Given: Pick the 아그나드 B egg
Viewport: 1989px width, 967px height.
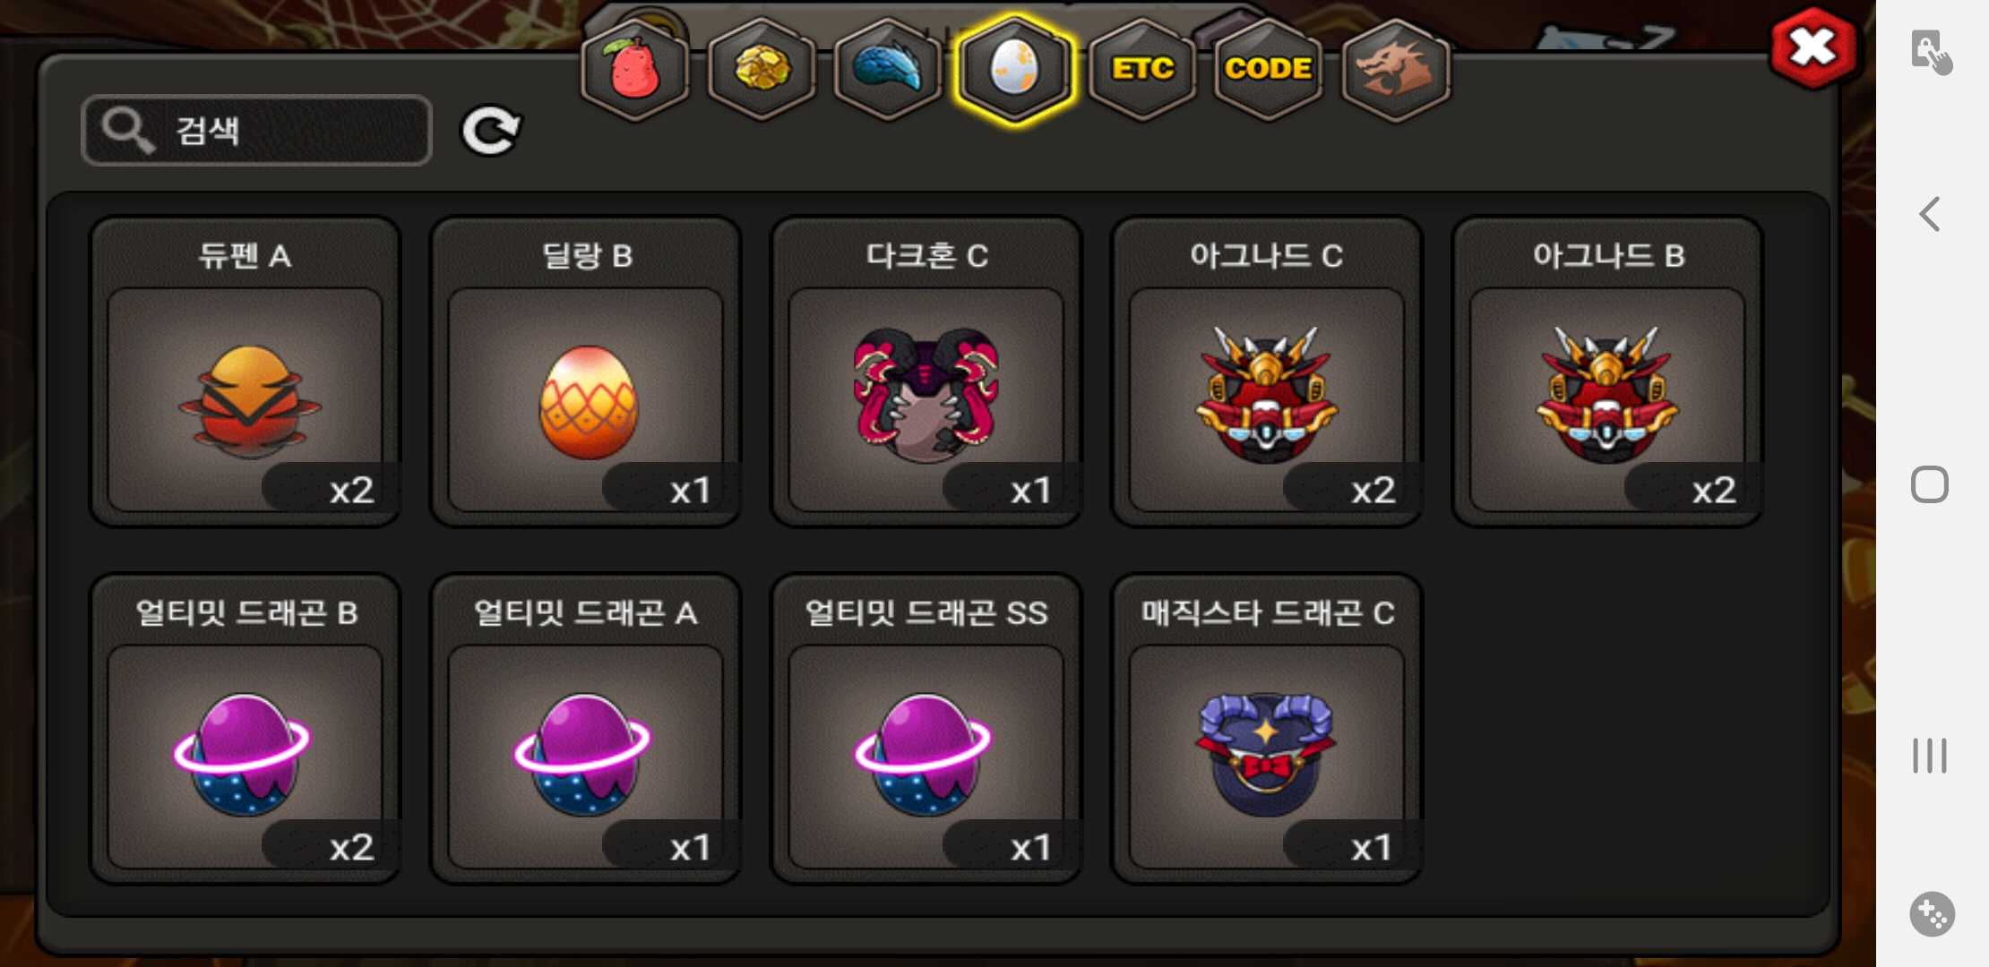Looking at the screenshot, I should pyautogui.click(x=1608, y=372).
